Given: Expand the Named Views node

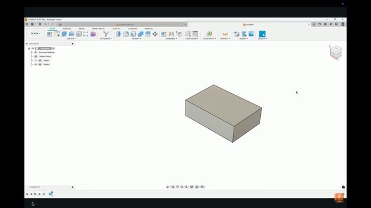Looking at the screenshot, I should point(31,57).
